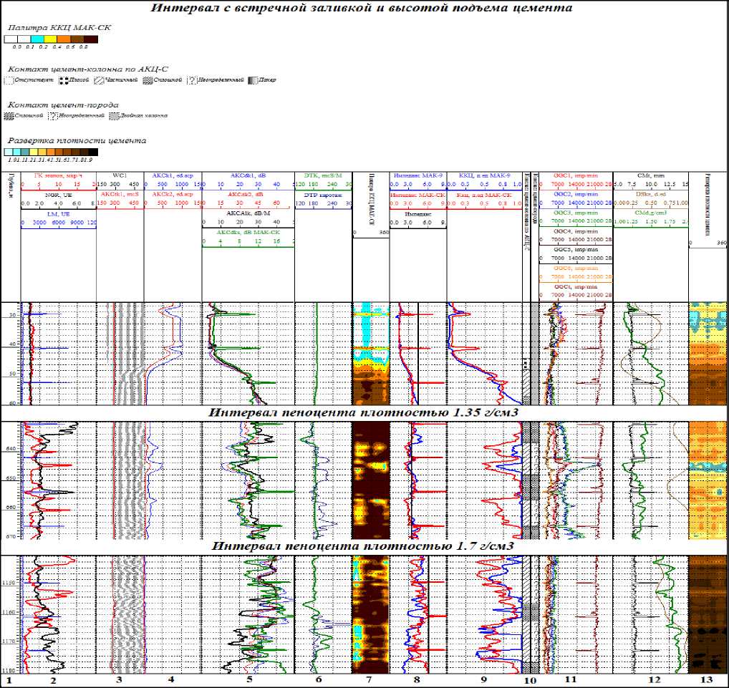This screenshot has width=729, height=688.
Task: Click the red 'МАК-СК' attenuation curve header
Action: (x=418, y=194)
